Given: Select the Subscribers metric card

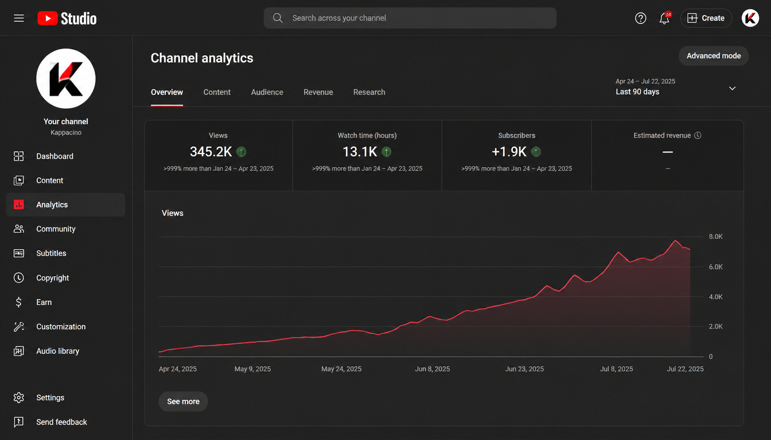Looking at the screenshot, I should (x=517, y=155).
